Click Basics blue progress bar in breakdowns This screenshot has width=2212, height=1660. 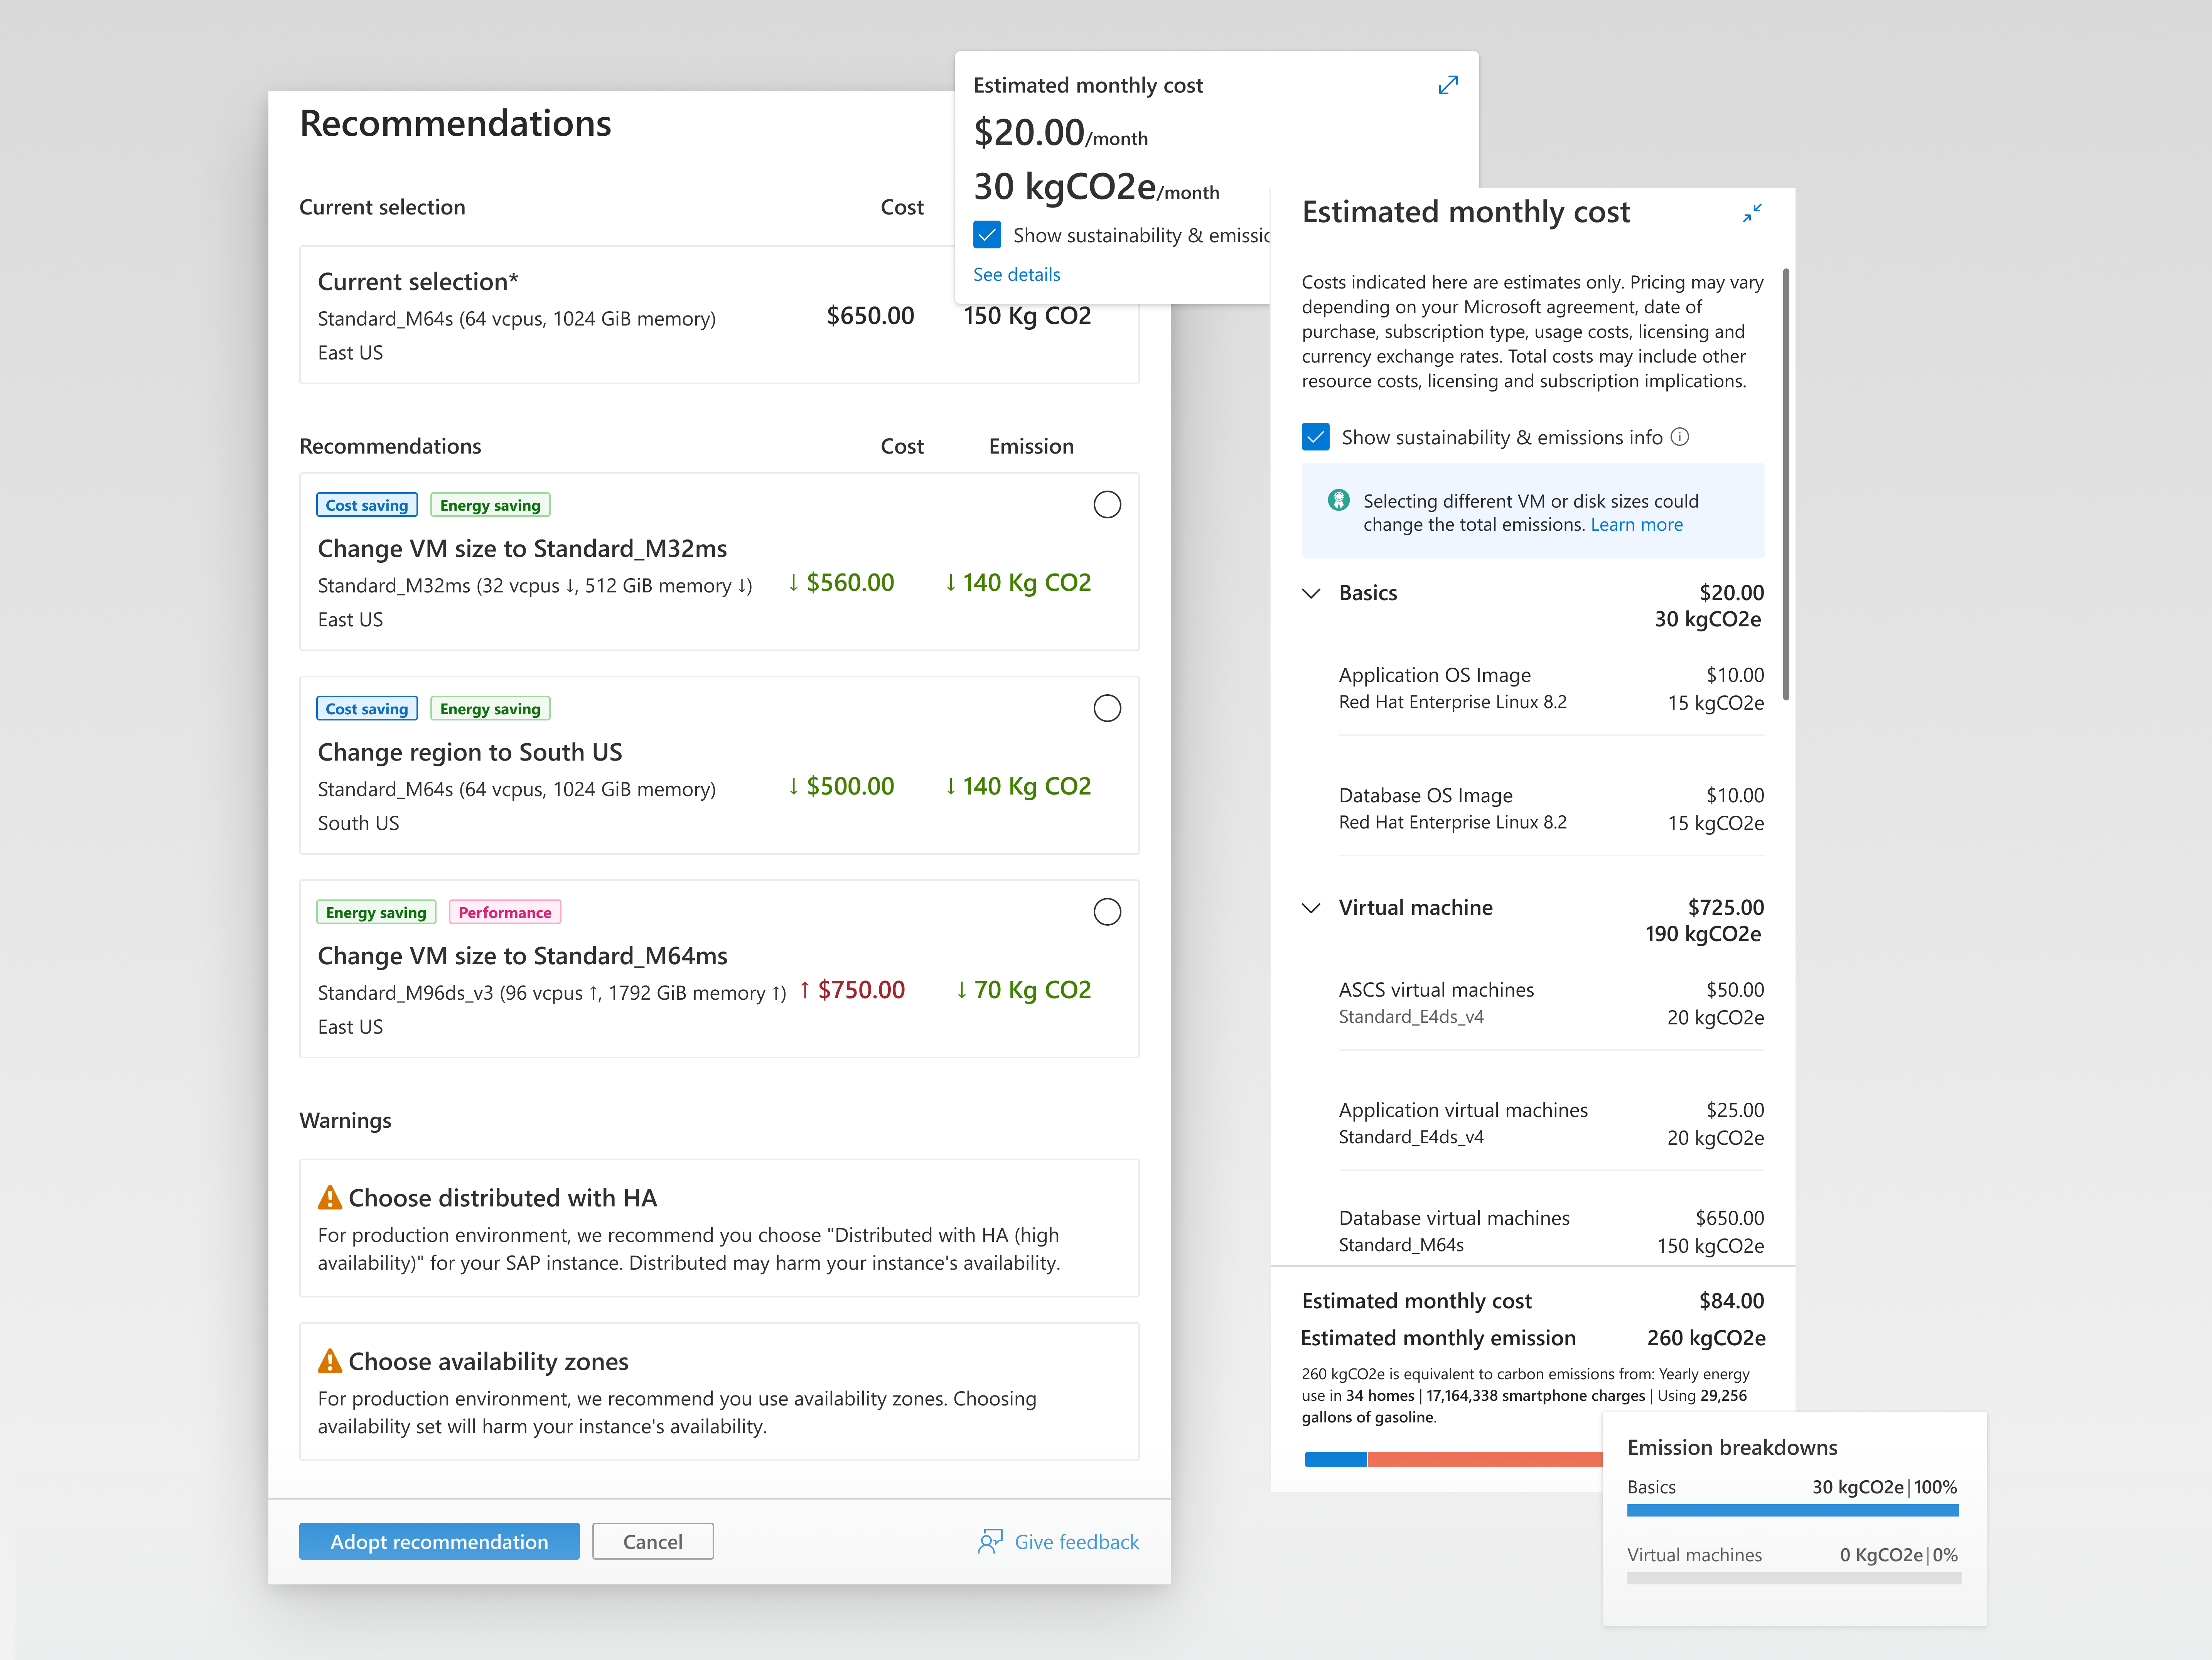(x=1792, y=1511)
